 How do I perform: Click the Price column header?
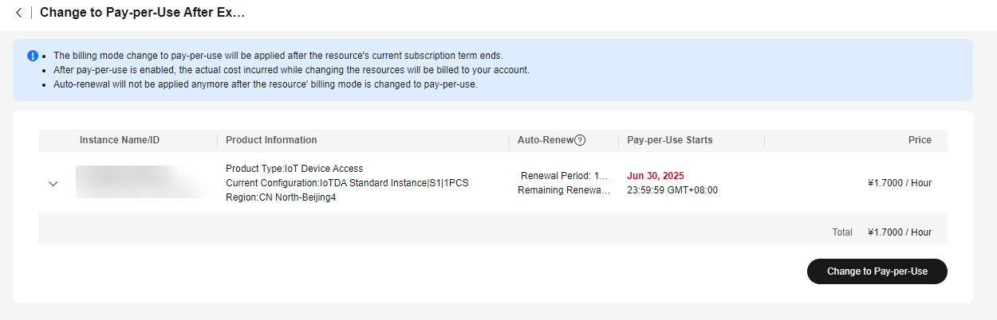coord(920,140)
